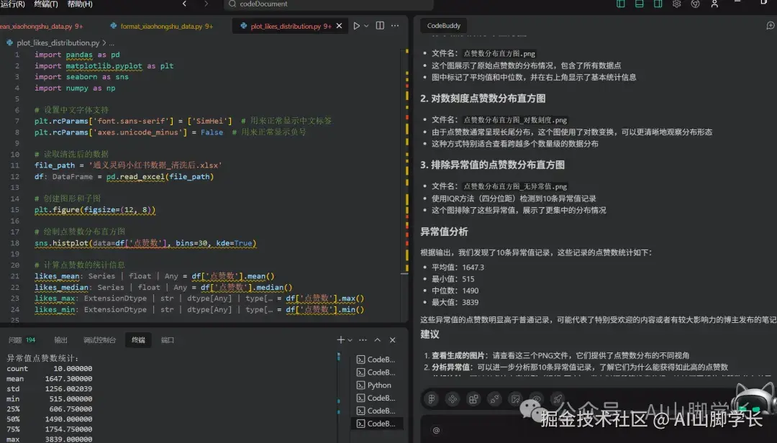The image size is (777, 443).
Task: Open Settings via the gear icon
Action: point(676,5)
